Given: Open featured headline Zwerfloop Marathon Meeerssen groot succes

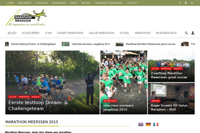Looking at the screenshot, I should click(169, 75).
